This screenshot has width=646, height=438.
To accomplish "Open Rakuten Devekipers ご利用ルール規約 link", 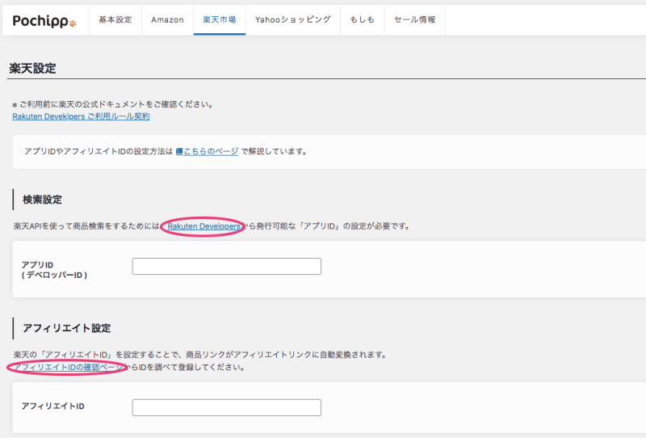I will coord(82,116).
